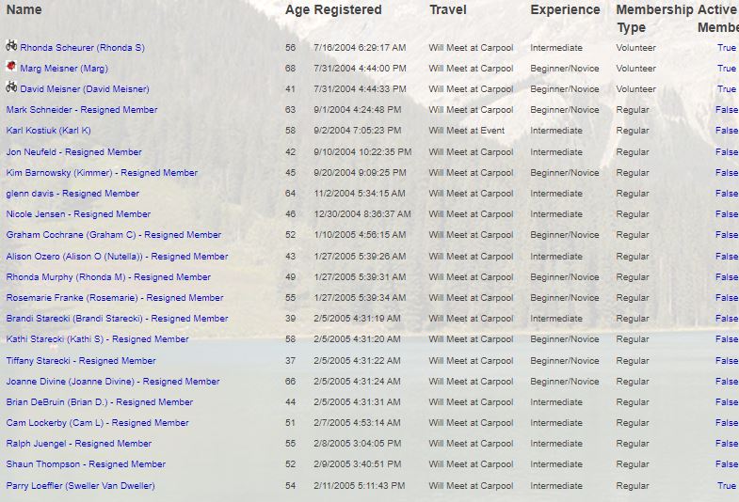Click the bicycle icon beside David Meisner

tap(11, 87)
